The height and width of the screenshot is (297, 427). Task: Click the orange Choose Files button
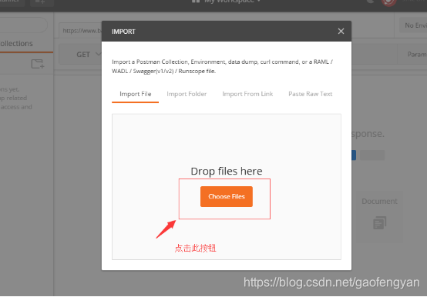(x=227, y=196)
